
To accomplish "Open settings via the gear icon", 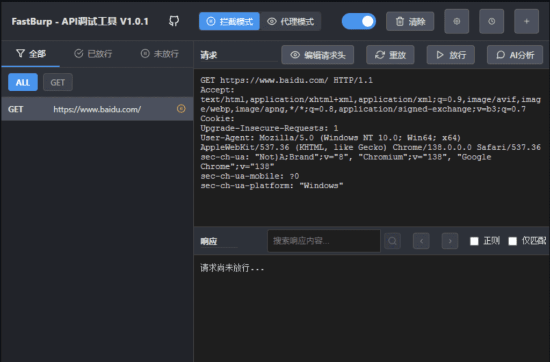I will pyautogui.click(x=457, y=21).
